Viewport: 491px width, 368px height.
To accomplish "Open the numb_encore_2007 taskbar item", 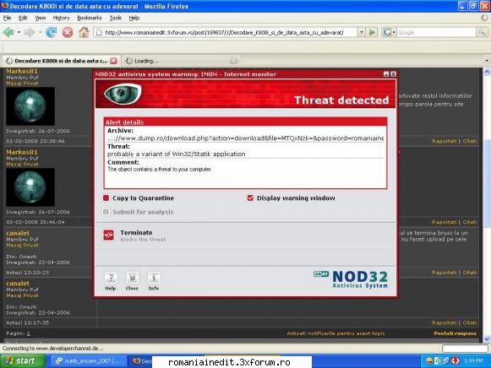I will [88, 360].
